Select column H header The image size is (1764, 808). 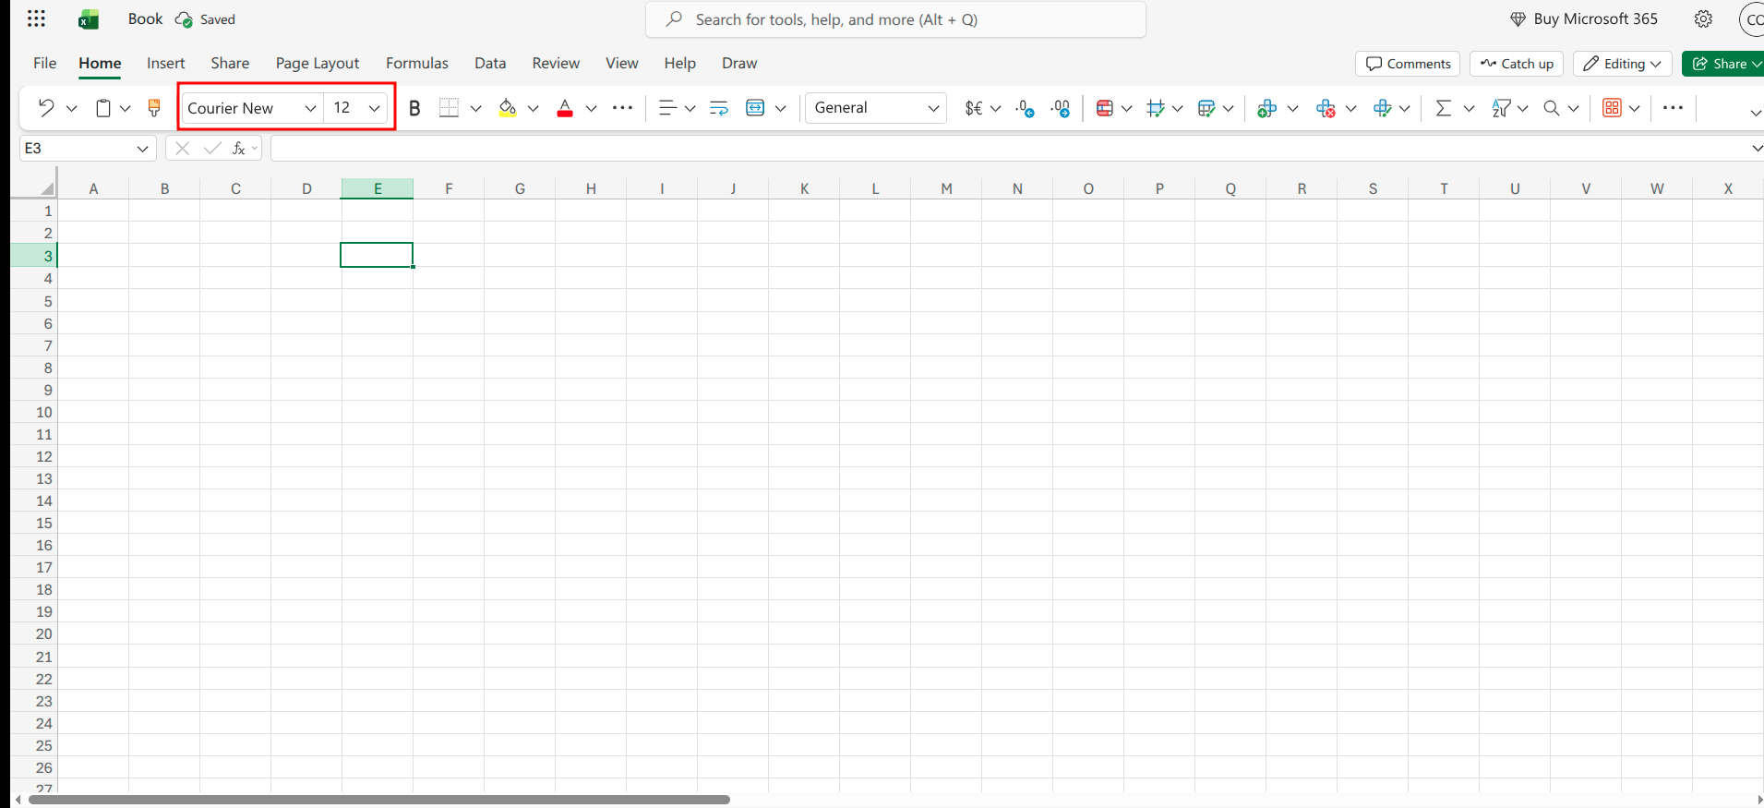tap(591, 188)
